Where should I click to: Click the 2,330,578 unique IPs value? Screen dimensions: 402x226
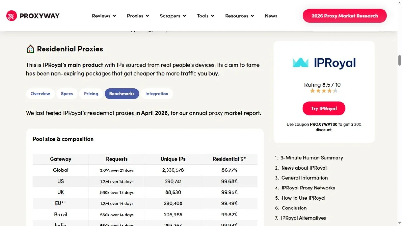tap(173, 170)
